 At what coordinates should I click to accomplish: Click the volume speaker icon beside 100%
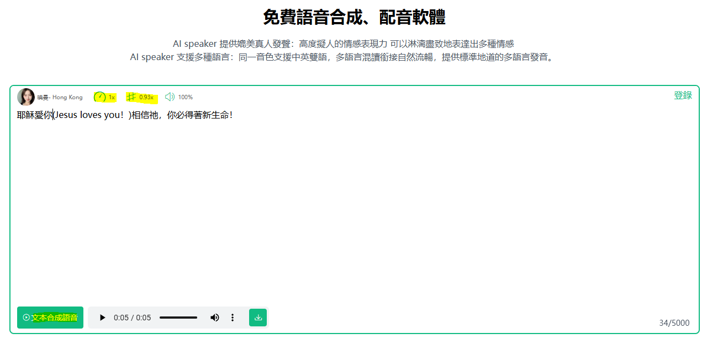170,97
